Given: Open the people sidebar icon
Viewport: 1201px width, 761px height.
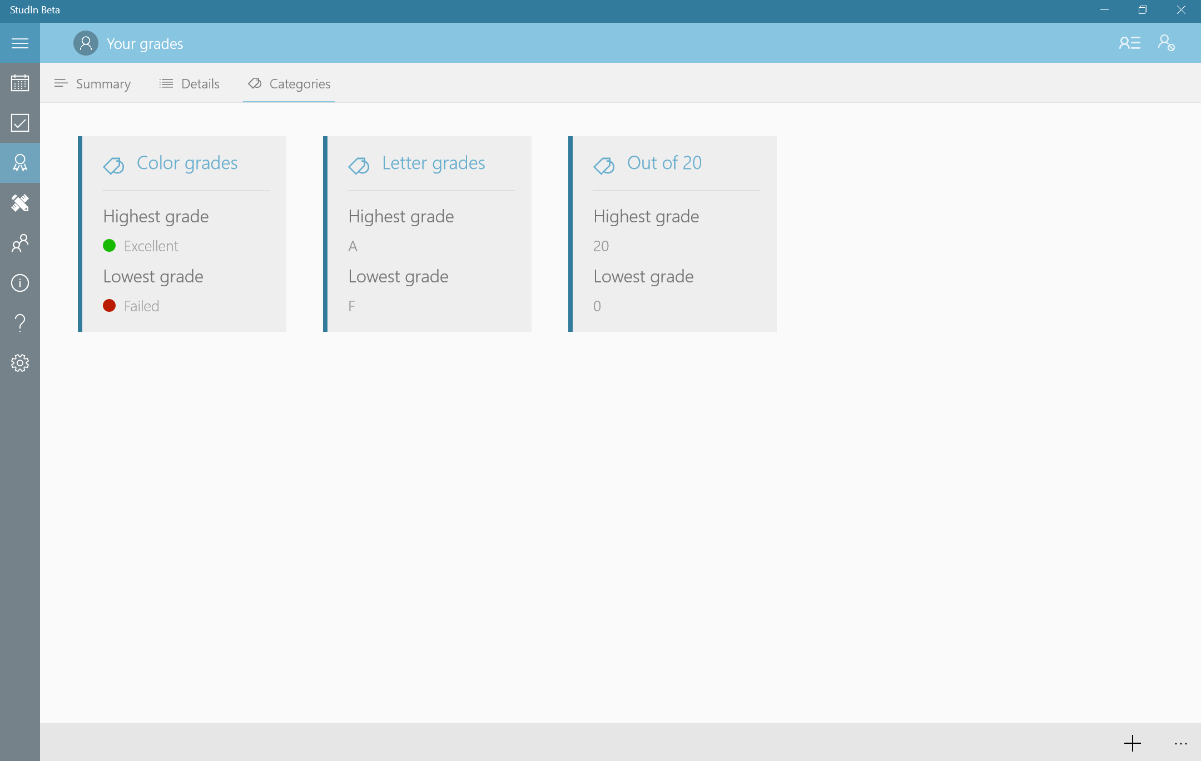Looking at the screenshot, I should 20,243.
